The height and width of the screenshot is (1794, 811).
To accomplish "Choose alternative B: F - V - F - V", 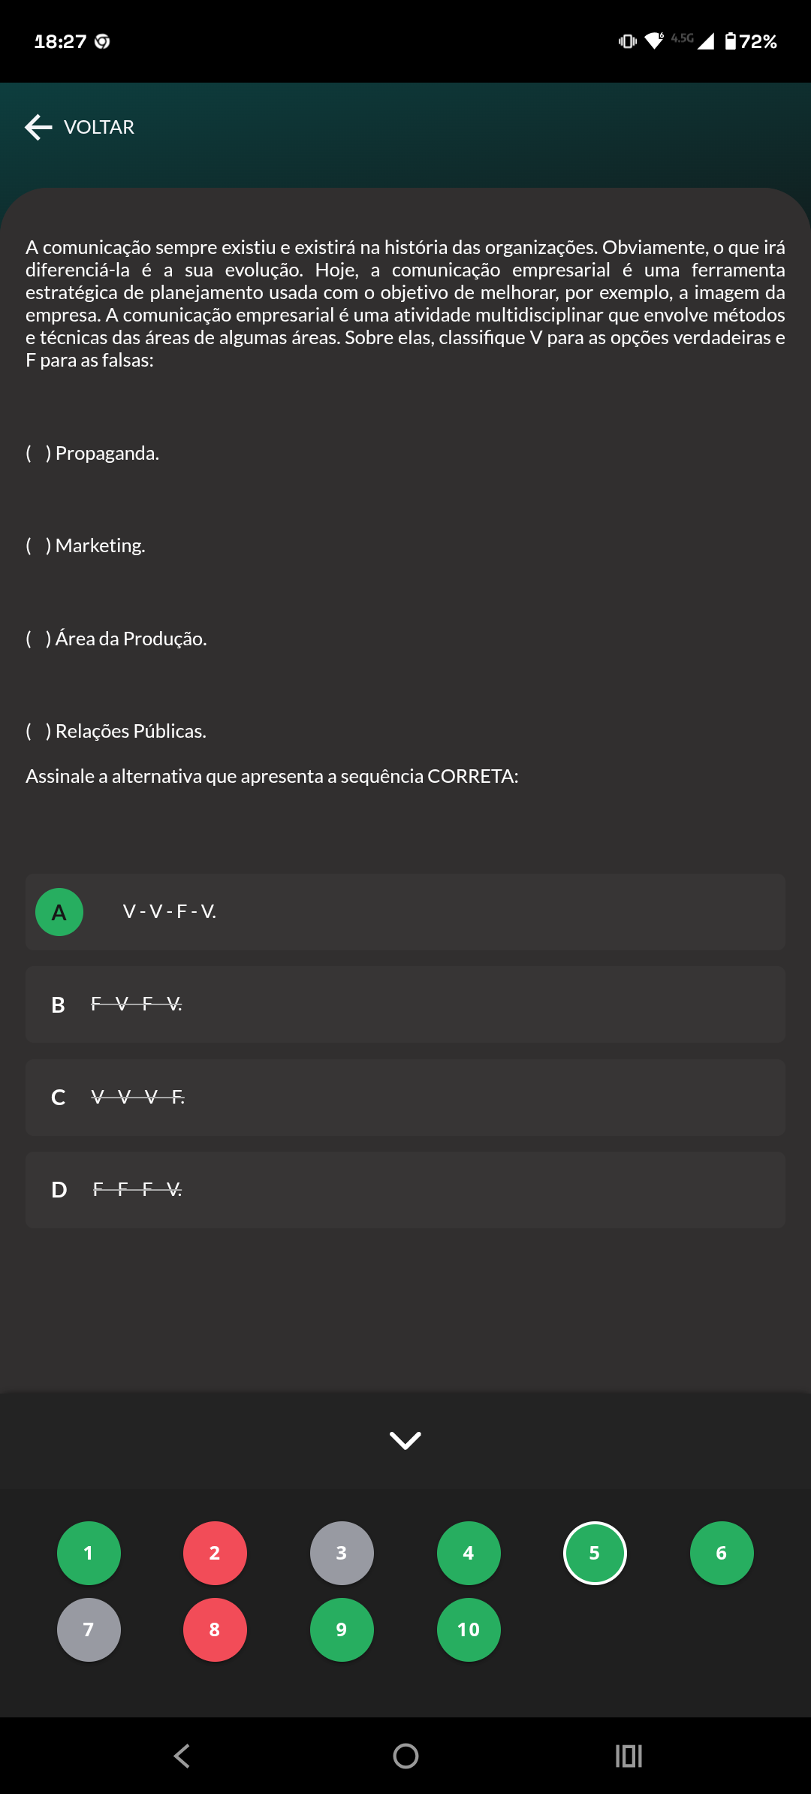I will [x=405, y=1004].
